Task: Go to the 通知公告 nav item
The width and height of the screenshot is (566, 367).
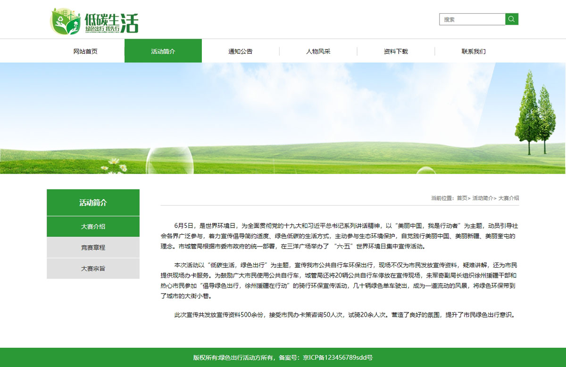Action: coord(241,51)
